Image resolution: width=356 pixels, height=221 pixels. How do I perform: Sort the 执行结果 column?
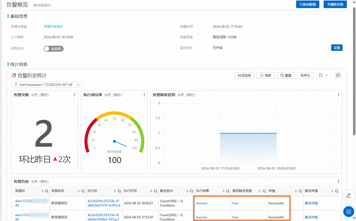223,191
